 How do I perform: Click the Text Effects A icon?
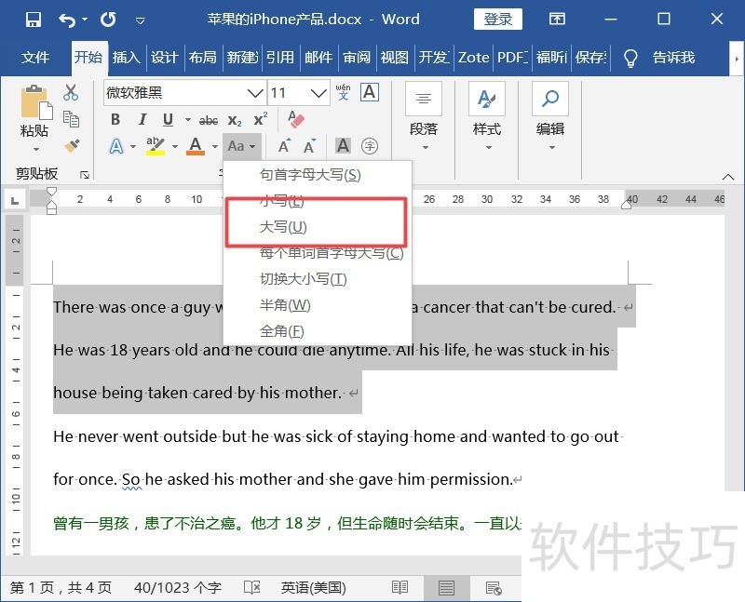[x=116, y=146]
